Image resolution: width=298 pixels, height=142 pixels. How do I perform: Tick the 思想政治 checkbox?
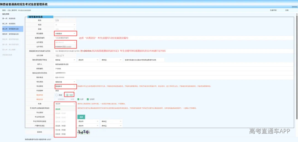[57, 99]
